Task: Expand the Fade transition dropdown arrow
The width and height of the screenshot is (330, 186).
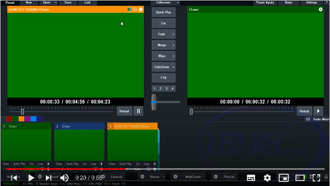Action: click(x=173, y=34)
